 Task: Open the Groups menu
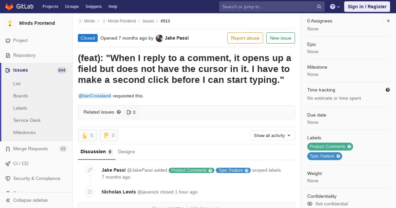[72, 7]
